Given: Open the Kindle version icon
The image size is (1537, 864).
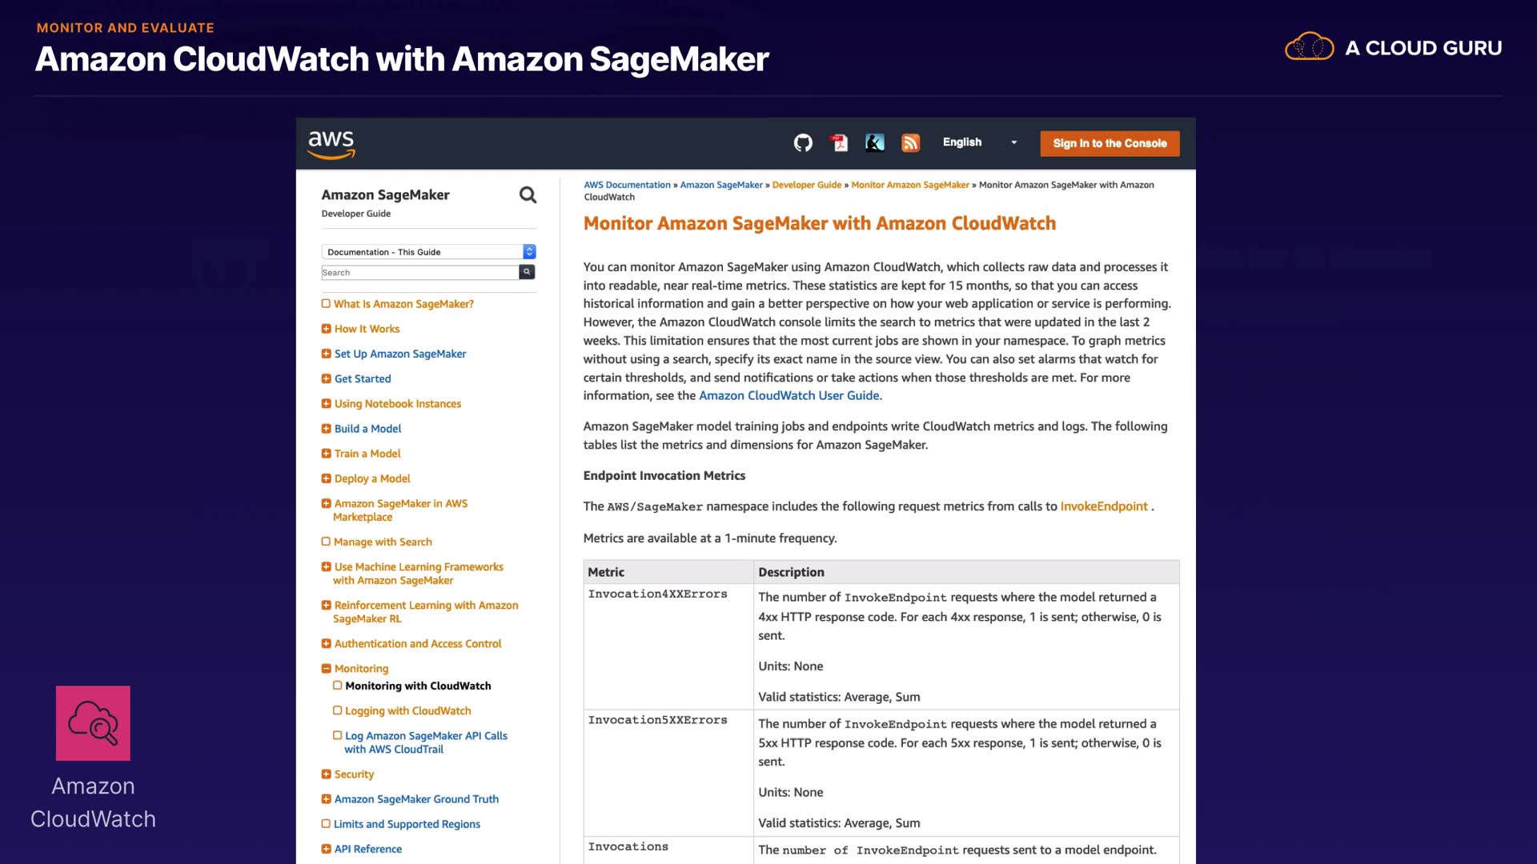Looking at the screenshot, I should coord(875,143).
